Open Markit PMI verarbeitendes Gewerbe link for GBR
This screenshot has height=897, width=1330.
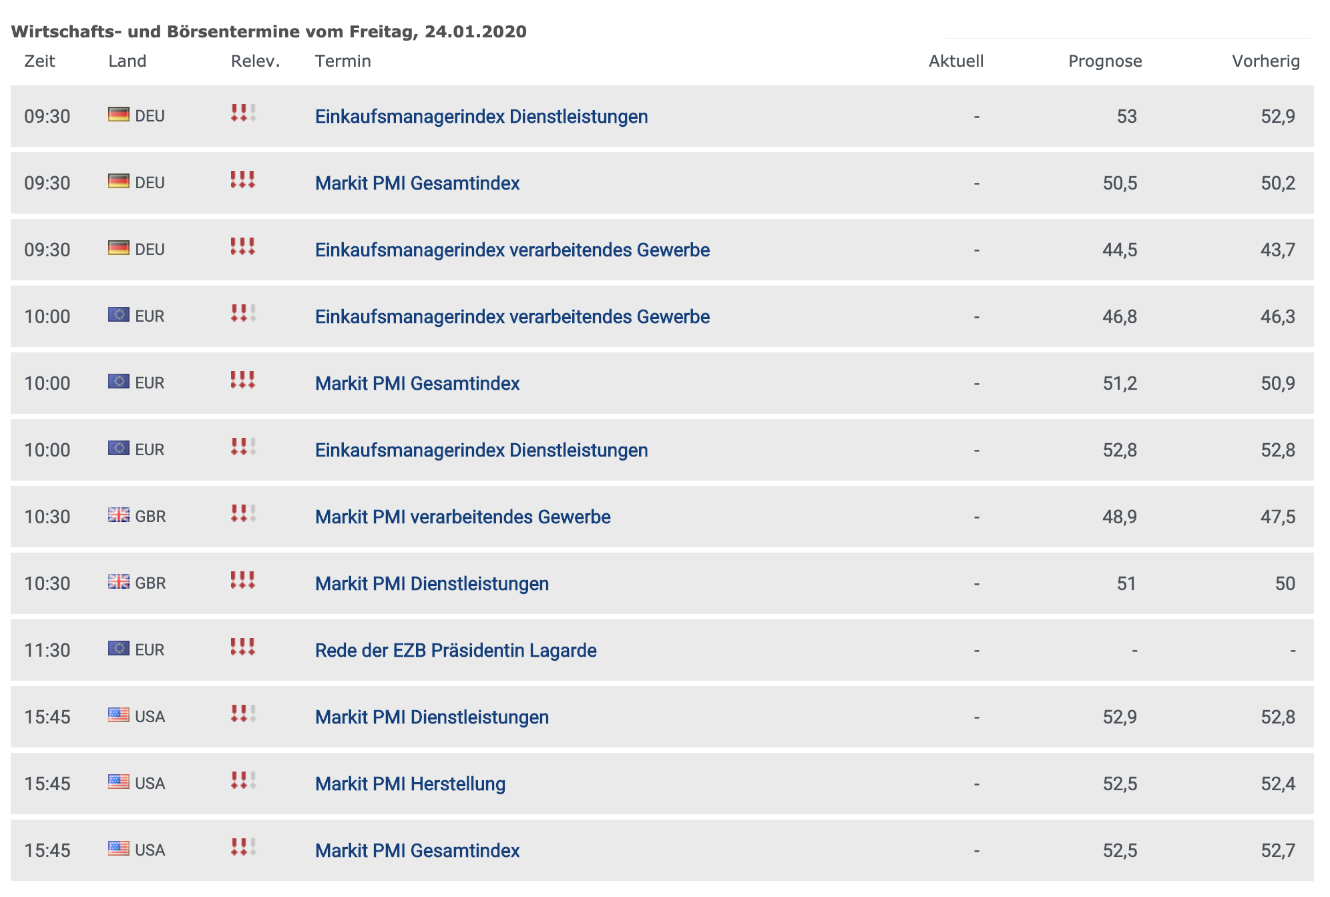(x=463, y=517)
